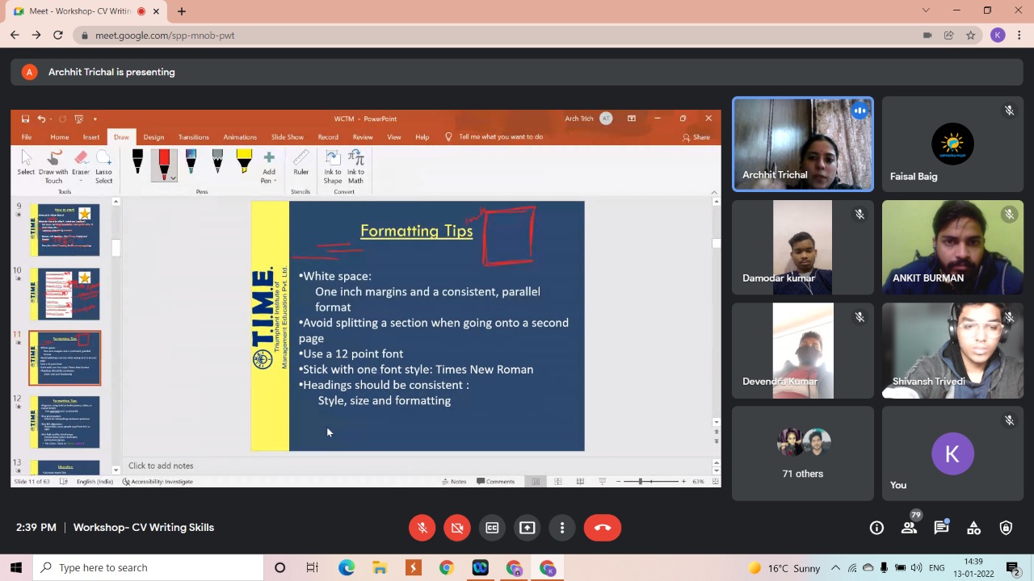Reload the Meet page
This screenshot has height=581, width=1034.
point(58,36)
